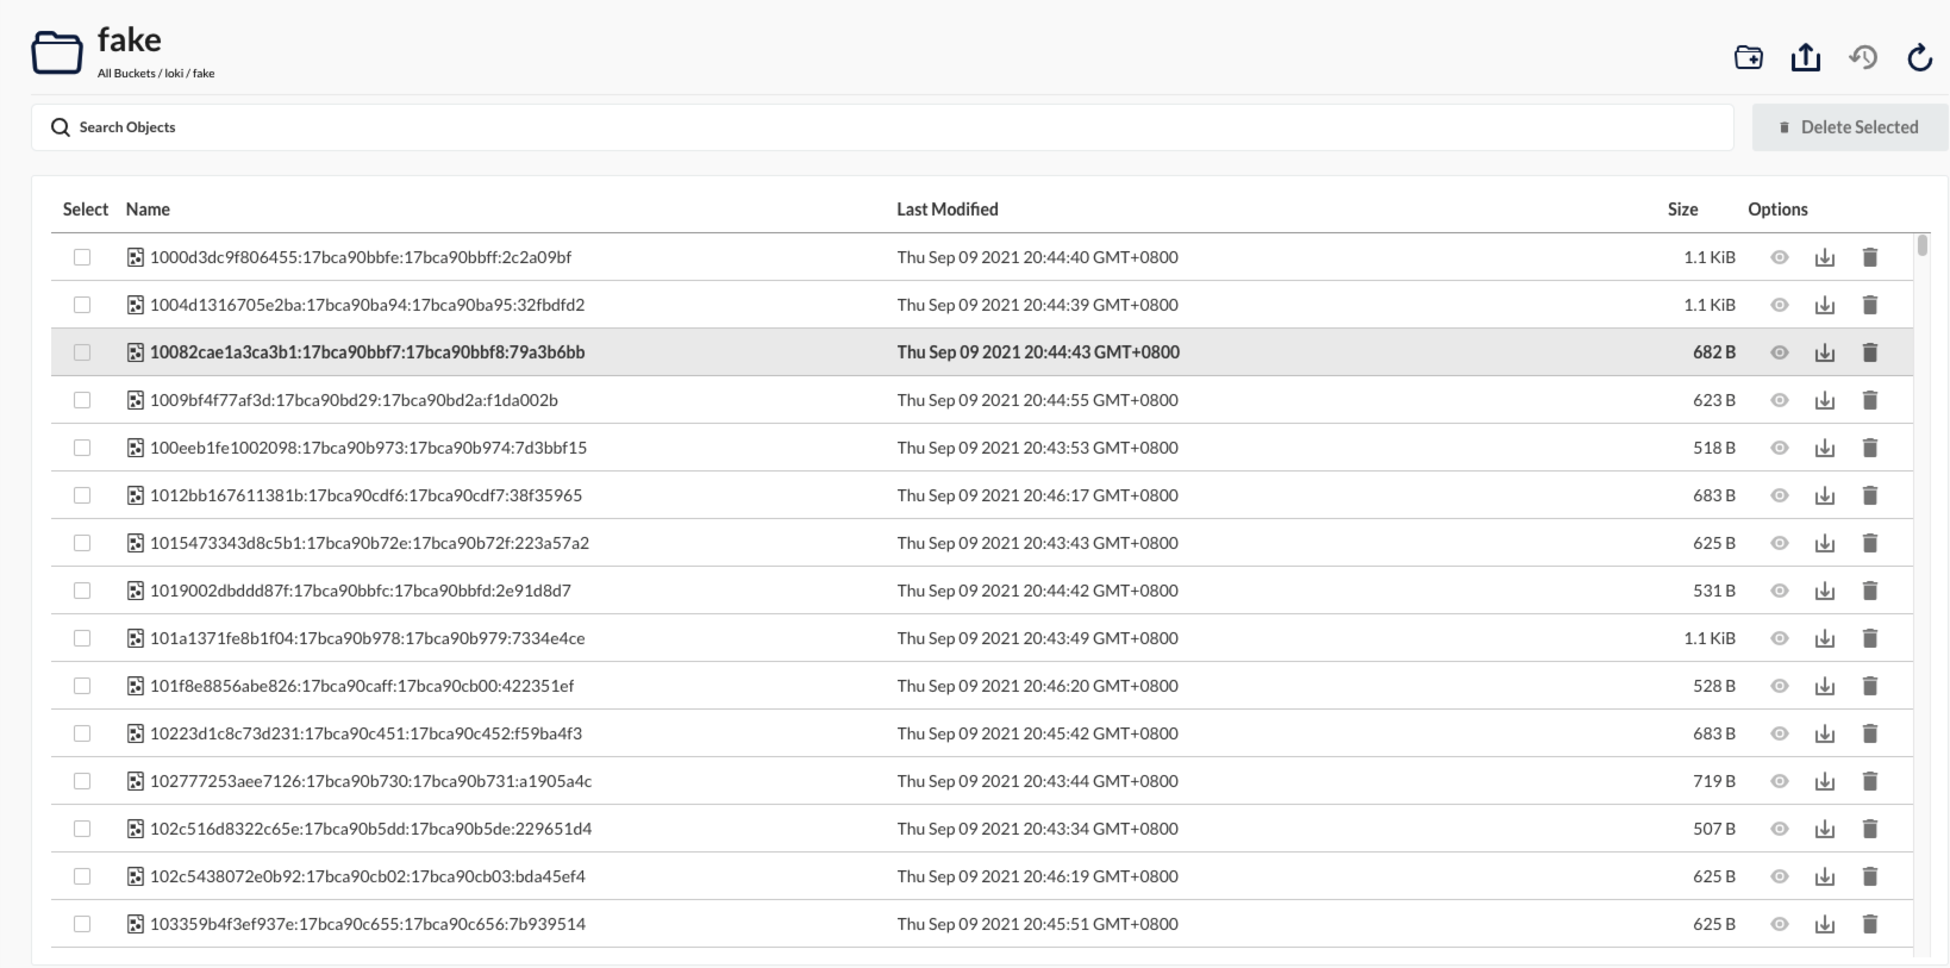
Task: Tick checkbox for 103359b4f3ef937e
Action: pos(82,924)
